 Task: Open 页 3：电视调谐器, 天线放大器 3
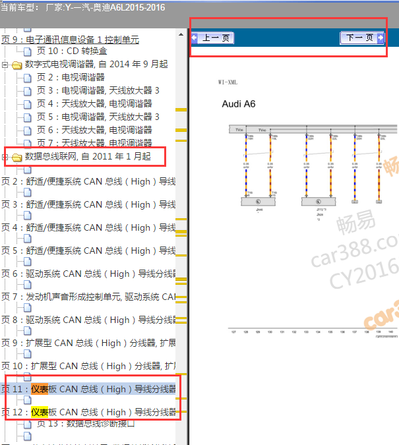98,90
